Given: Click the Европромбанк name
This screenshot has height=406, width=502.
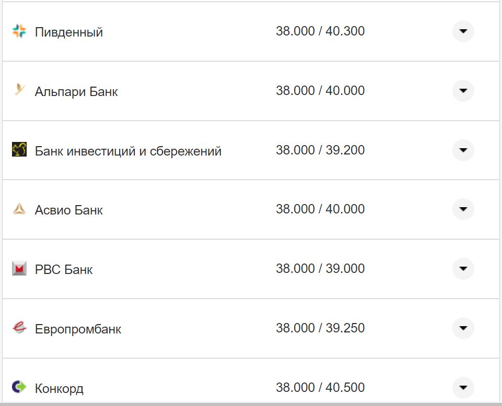Looking at the screenshot, I should (x=78, y=329).
